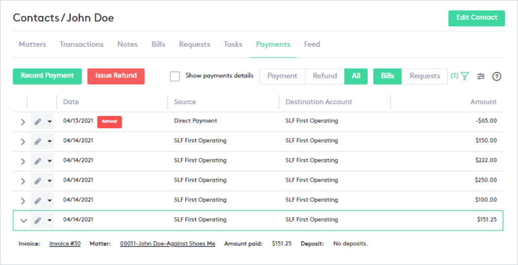Click the pencil icon on the $151.25 payment
Image resolution: width=518 pixels, height=265 pixels.
coord(38,221)
